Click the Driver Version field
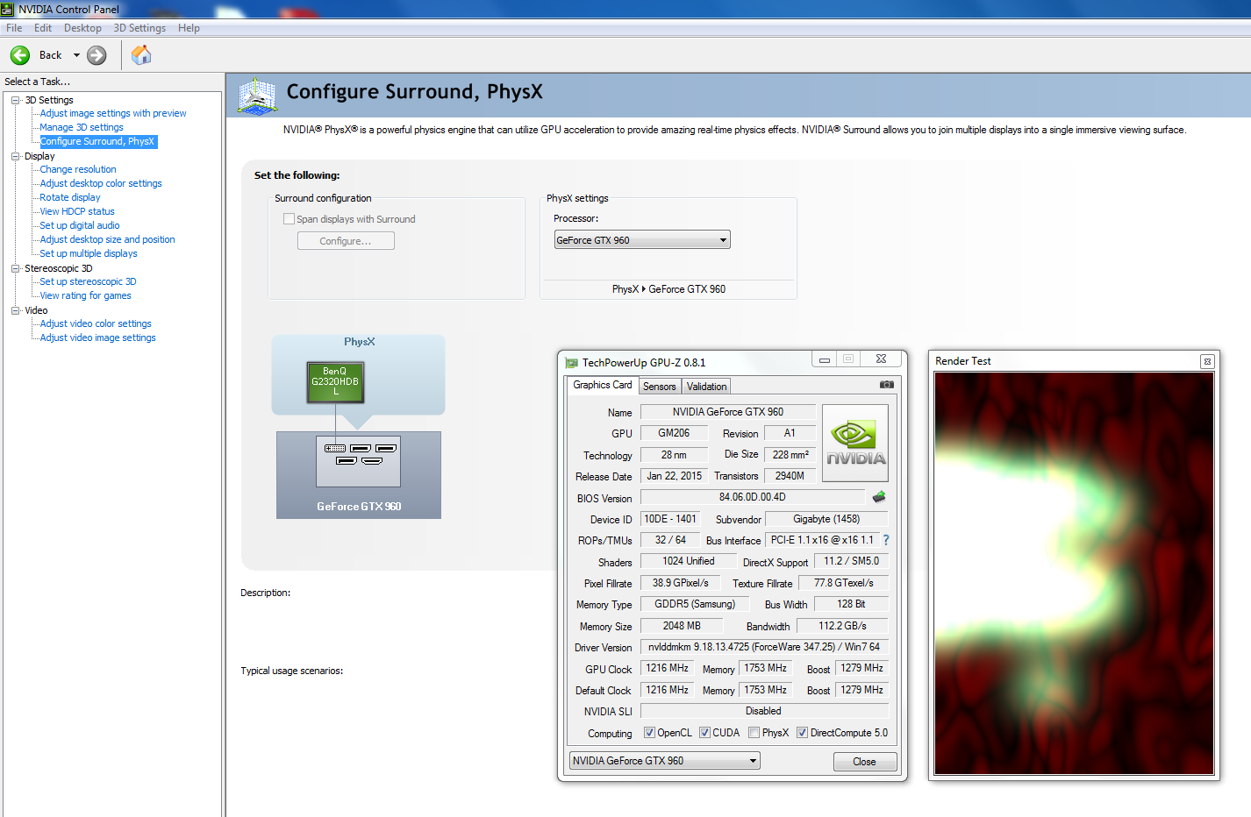The height and width of the screenshot is (817, 1251). 764,647
